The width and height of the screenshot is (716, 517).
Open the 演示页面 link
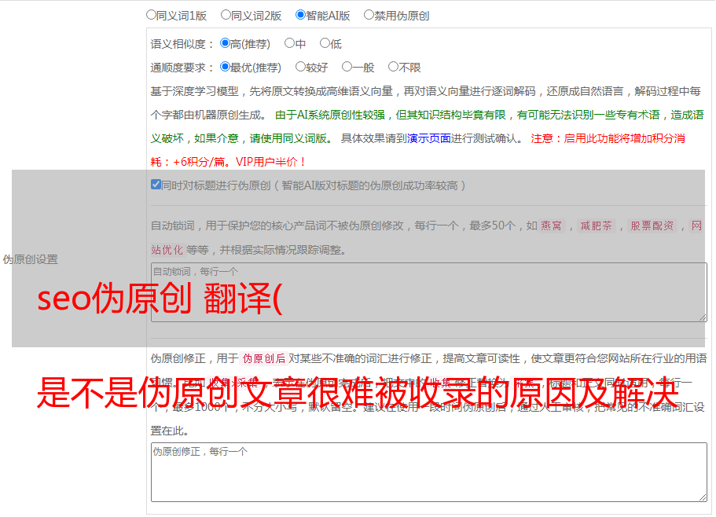(x=429, y=138)
